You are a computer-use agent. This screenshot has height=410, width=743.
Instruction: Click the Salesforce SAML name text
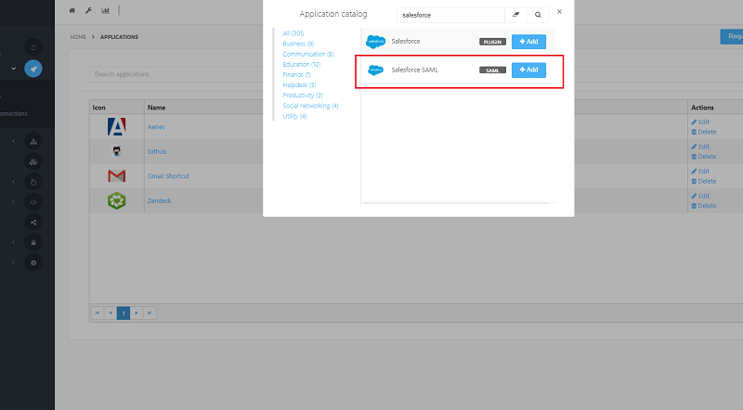[x=414, y=70]
